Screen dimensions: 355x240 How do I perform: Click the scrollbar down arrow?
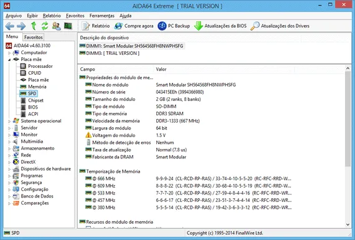(x=348, y=224)
